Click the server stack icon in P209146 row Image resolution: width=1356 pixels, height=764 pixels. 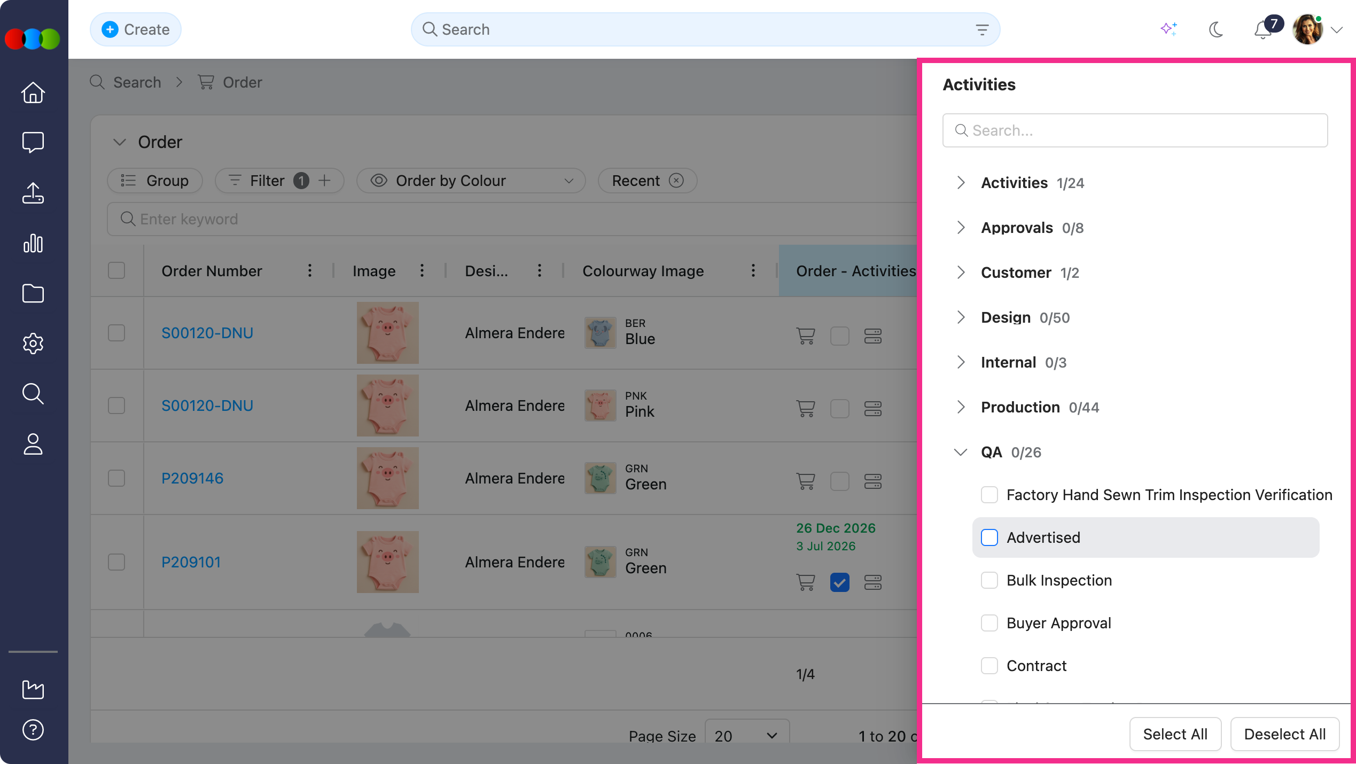[873, 481]
